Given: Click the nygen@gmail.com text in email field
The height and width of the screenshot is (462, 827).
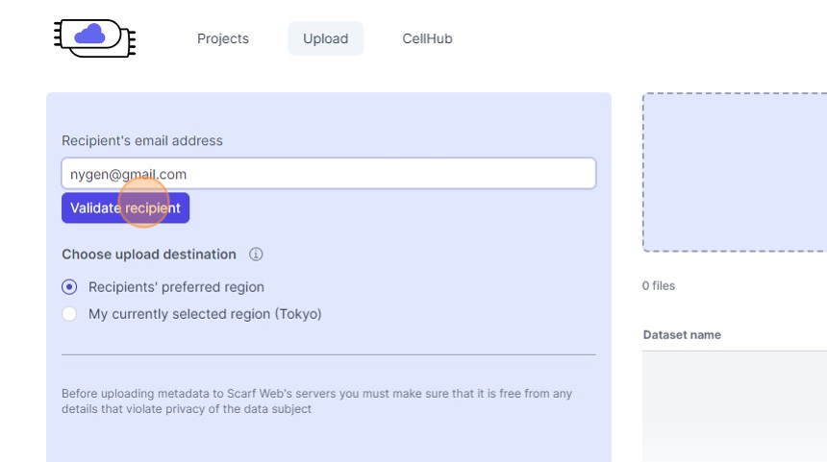Looking at the screenshot, I should pos(129,175).
